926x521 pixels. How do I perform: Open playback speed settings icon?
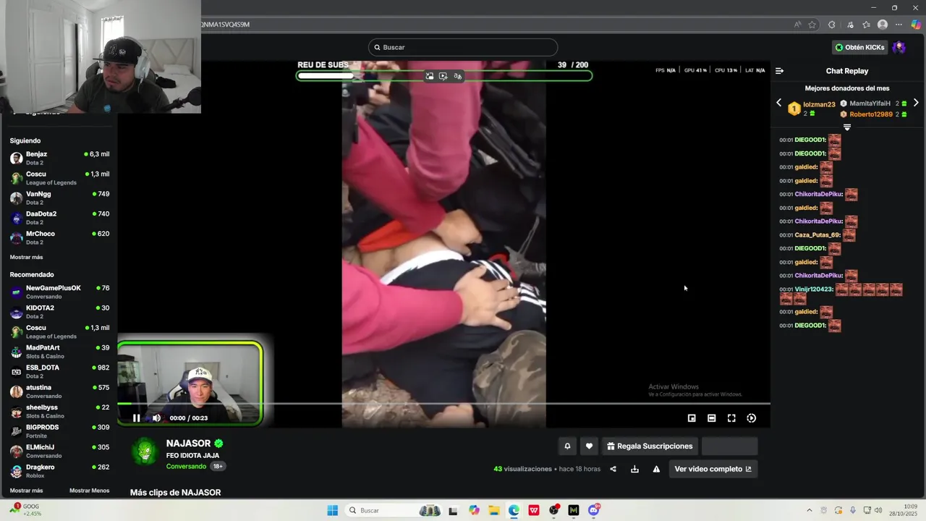point(752,418)
